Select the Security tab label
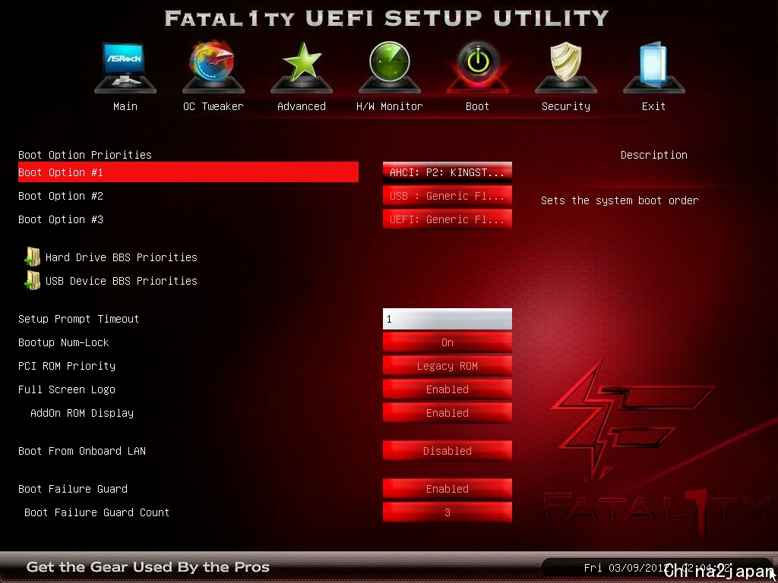This screenshot has width=778, height=583. coord(565,106)
